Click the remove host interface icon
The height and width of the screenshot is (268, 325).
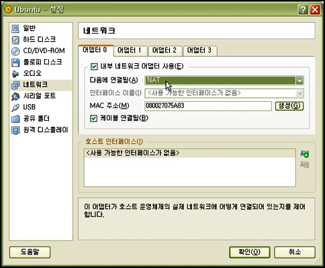pyautogui.click(x=305, y=165)
